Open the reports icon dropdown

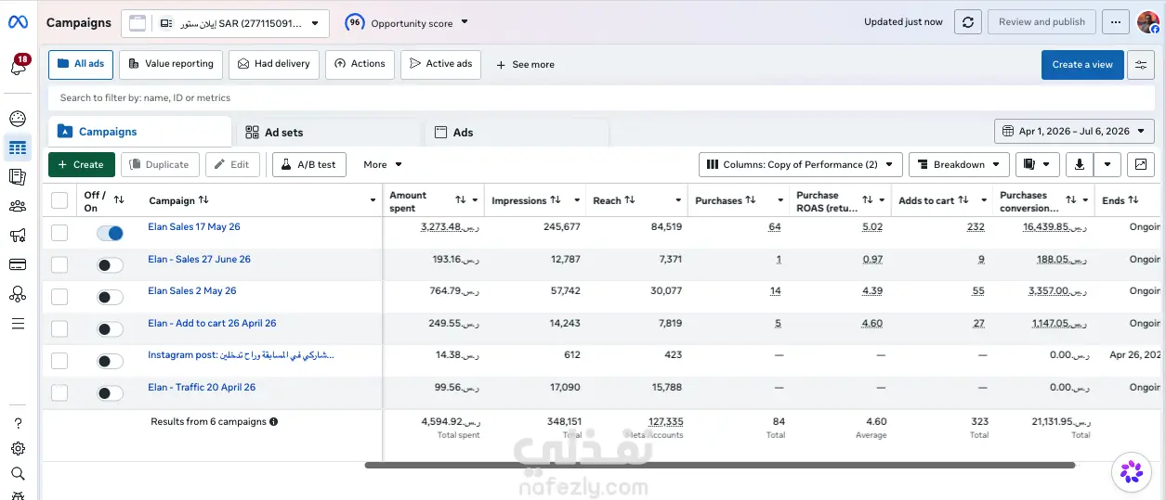pyautogui.click(x=1037, y=164)
